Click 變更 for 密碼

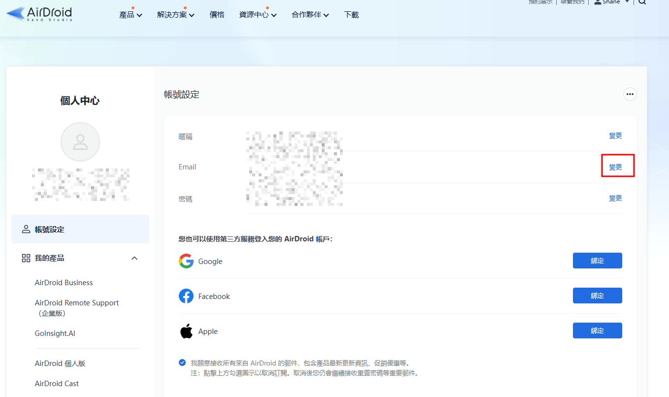point(615,198)
